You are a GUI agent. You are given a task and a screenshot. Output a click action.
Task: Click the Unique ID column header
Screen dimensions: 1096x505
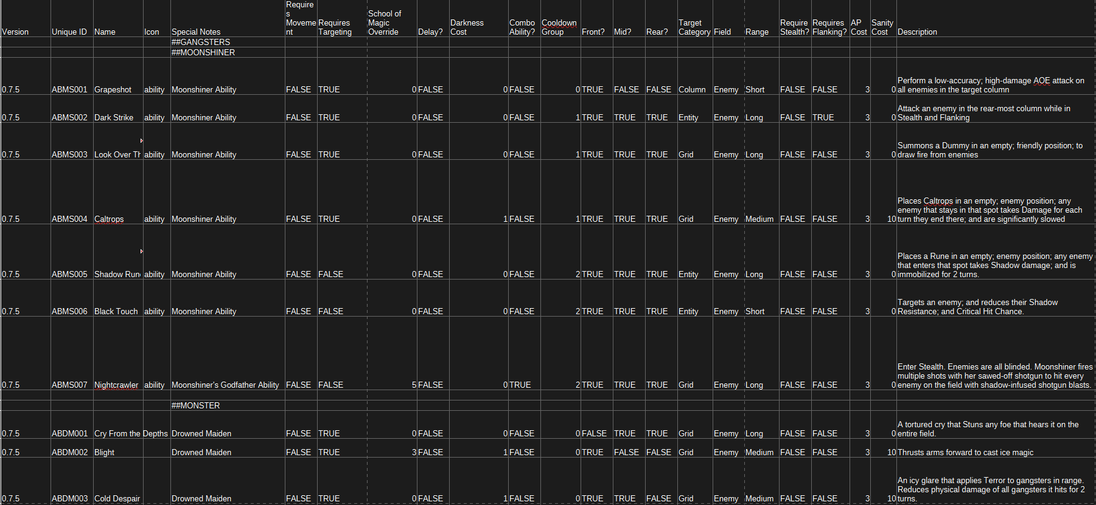pyautogui.click(x=69, y=32)
